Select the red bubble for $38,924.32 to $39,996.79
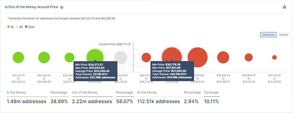The width and height of the screenshot is (293, 113). pyautogui.click(x=223, y=57)
